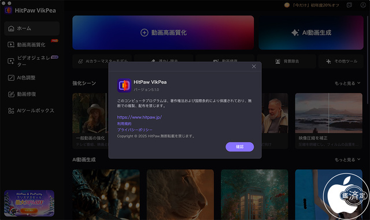
Task: Expand もっと見る for AI動画生成 section
Action: [347, 160]
